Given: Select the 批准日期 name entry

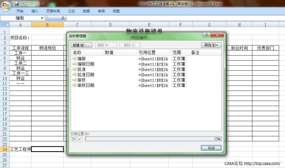Looking at the screenshot, I should (86, 75).
